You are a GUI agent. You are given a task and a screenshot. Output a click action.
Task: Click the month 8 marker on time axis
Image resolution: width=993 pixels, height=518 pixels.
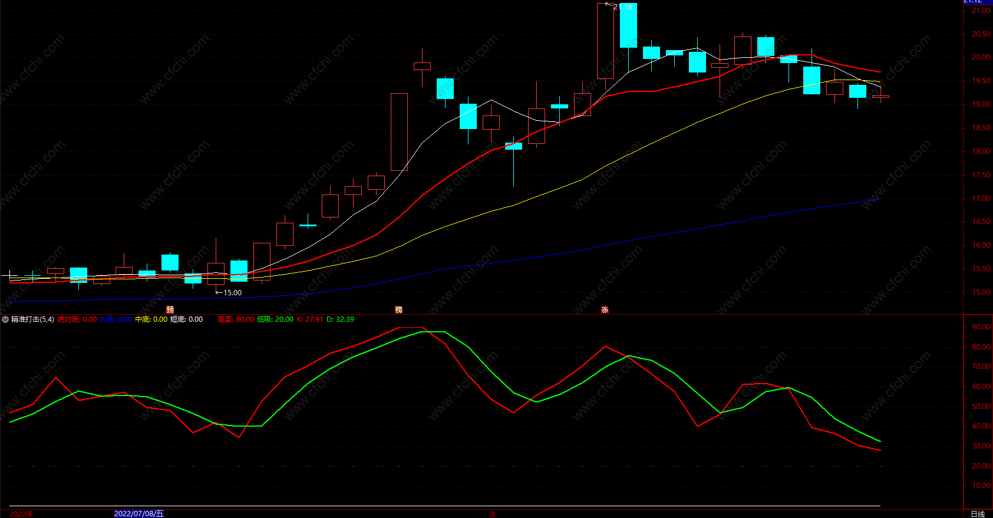(x=493, y=514)
